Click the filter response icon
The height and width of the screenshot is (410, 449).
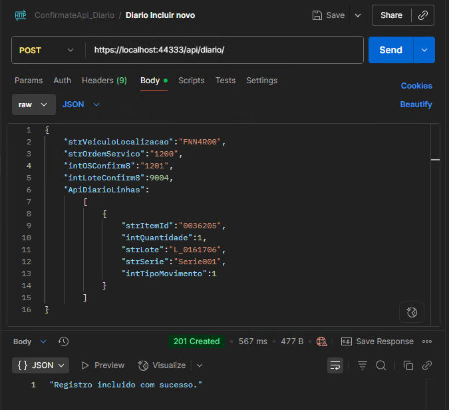[363, 365]
